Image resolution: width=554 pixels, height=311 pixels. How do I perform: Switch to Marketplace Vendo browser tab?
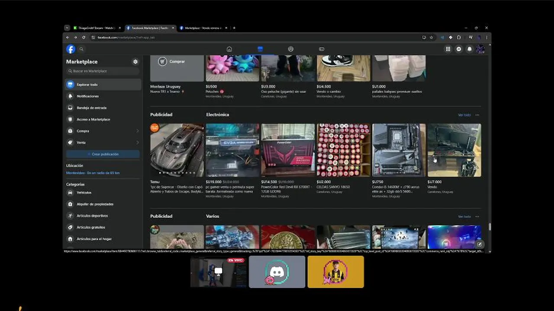point(203,28)
